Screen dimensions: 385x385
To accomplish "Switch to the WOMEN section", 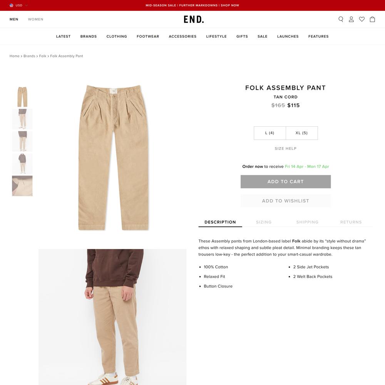I will [x=35, y=19].
